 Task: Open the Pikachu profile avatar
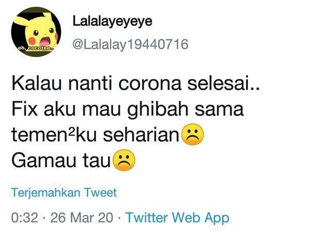pyautogui.click(x=36, y=32)
